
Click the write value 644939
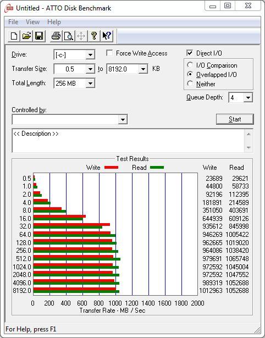pos(212,219)
